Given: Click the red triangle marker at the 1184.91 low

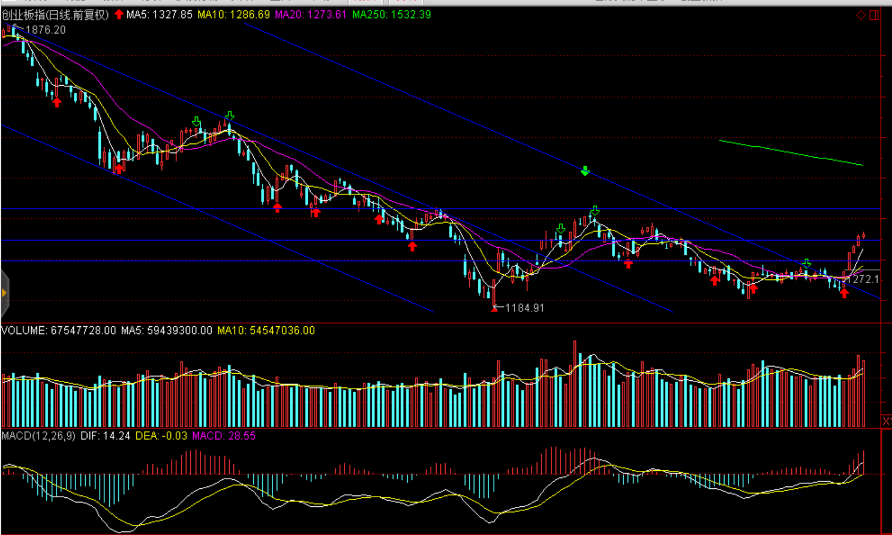Looking at the screenshot, I should (x=494, y=308).
